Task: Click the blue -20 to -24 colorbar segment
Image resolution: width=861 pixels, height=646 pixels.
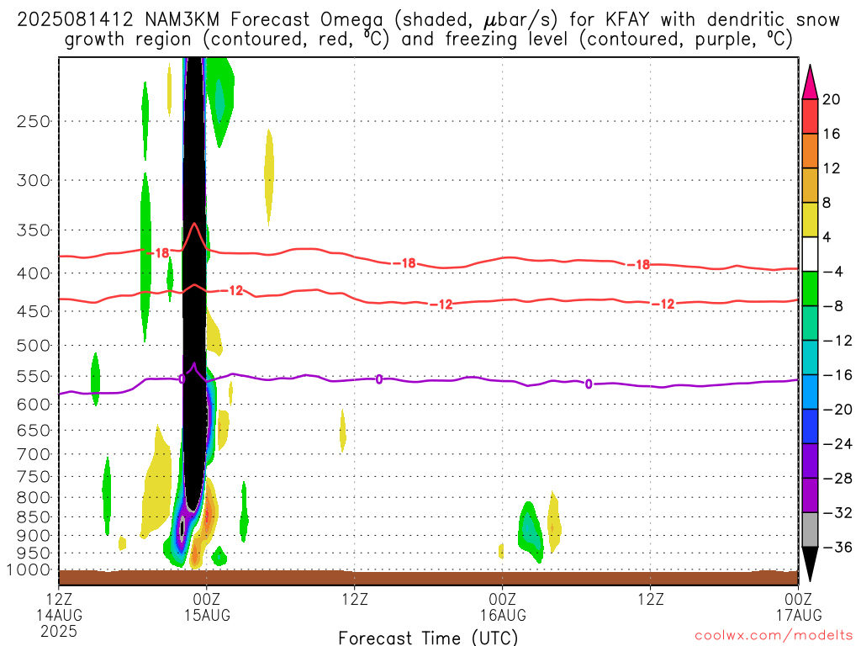Action: click(x=810, y=426)
